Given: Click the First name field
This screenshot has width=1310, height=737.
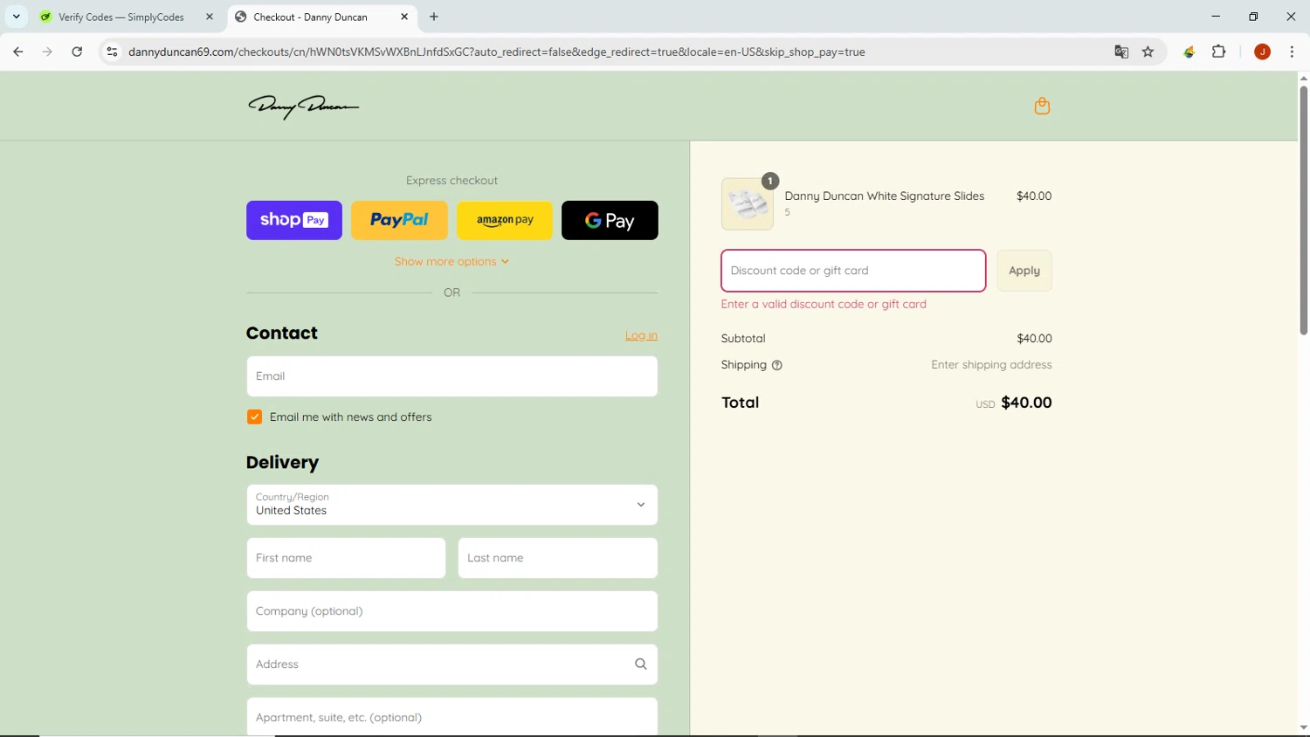Looking at the screenshot, I should click(346, 558).
